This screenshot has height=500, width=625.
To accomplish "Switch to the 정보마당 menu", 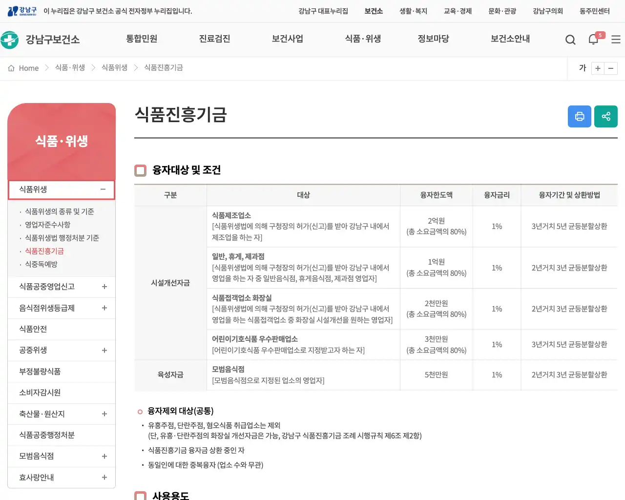I will 433,39.
